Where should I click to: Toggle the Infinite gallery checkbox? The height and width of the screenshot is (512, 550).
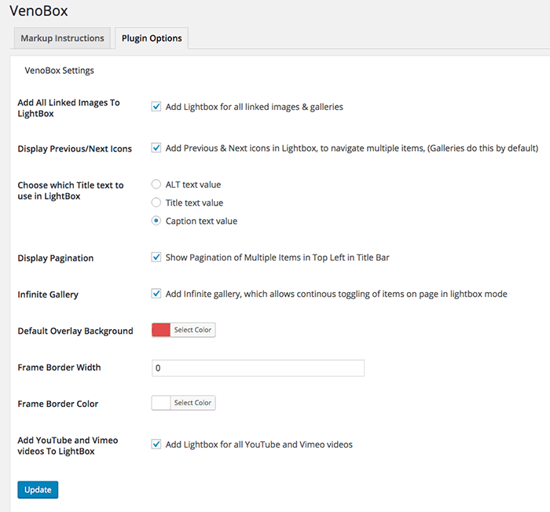coord(156,294)
